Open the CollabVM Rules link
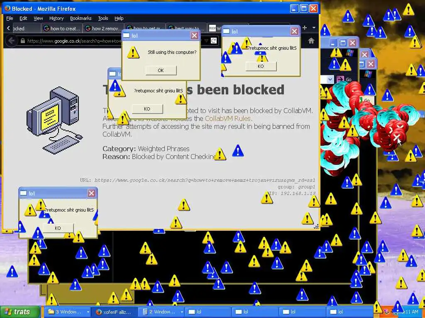425x318 pixels. click(228, 118)
